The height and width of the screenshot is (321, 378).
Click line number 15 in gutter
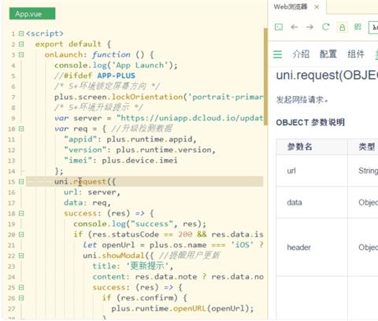pos(12,182)
